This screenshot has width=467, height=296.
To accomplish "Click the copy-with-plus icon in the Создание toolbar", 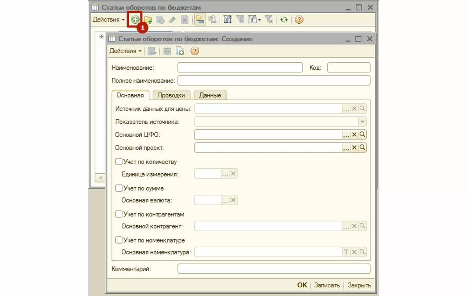I will click(x=179, y=51).
